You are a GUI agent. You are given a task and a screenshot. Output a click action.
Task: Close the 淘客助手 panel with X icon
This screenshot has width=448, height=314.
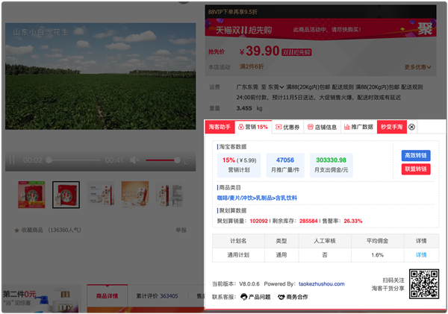(411, 128)
